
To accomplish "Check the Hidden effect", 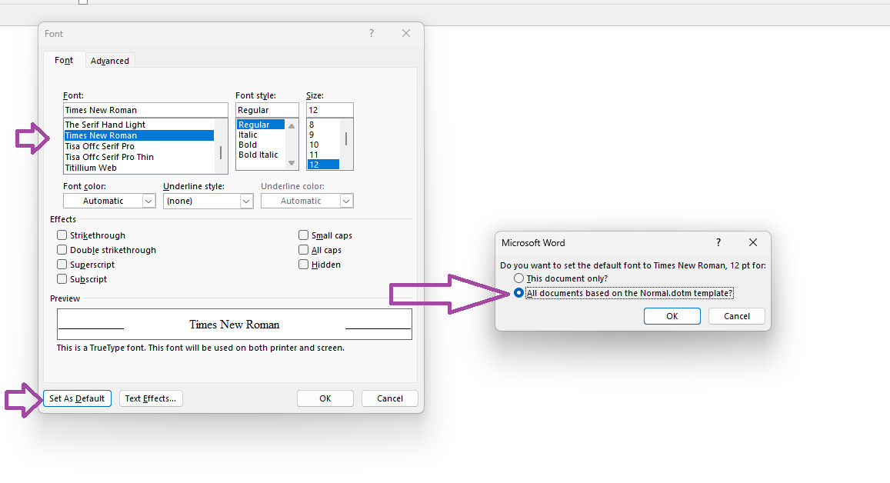I will 304,264.
